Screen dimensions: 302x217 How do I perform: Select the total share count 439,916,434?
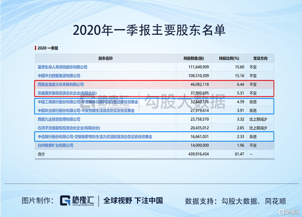(199, 154)
